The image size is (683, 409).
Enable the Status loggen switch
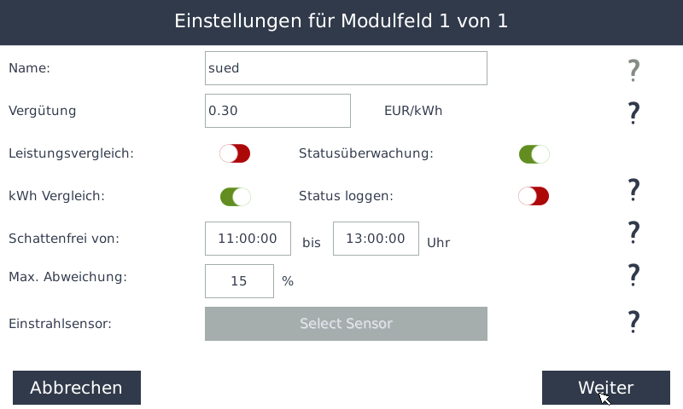(x=534, y=196)
